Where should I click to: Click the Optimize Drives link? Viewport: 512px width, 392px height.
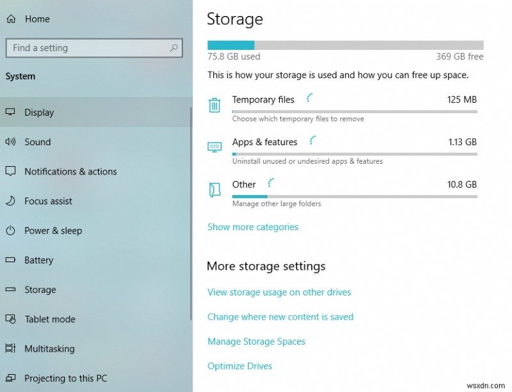(240, 366)
